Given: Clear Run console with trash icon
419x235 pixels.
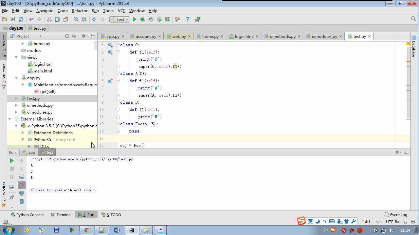Looking at the screenshot, I should click(x=22, y=201).
